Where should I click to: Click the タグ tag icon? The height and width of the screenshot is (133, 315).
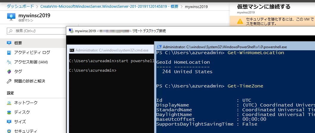click(x=9, y=71)
